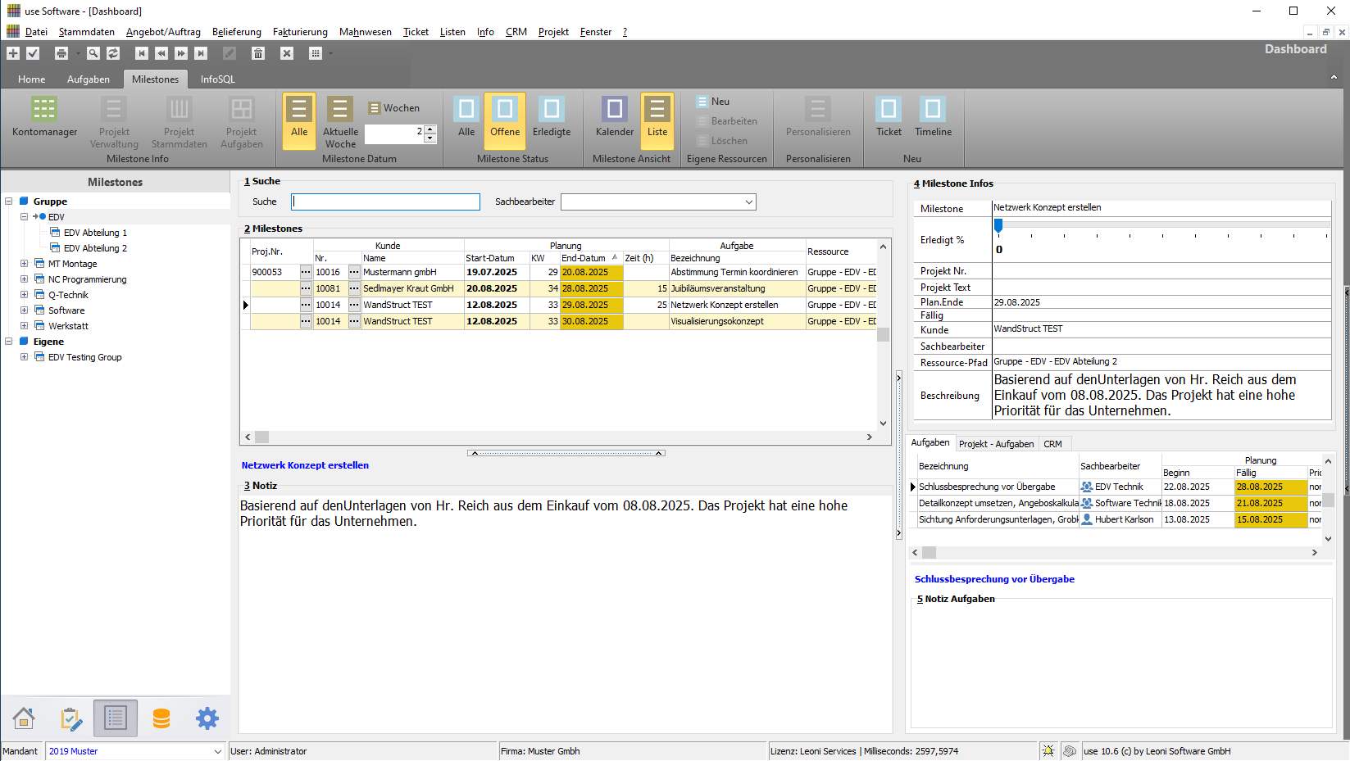
Task: Open the Fakturierung menu
Action: click(300, 32)
